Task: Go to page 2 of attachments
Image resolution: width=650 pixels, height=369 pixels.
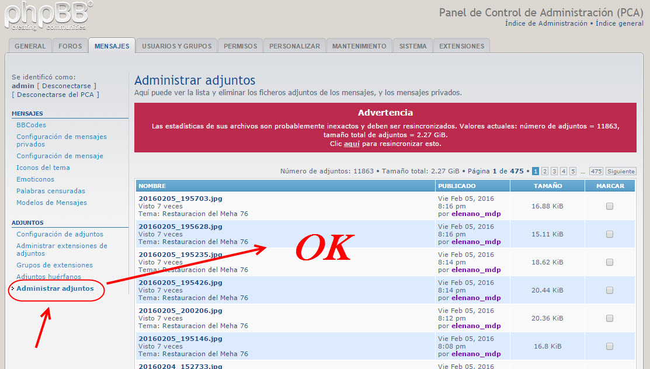Action: [544, 171]
